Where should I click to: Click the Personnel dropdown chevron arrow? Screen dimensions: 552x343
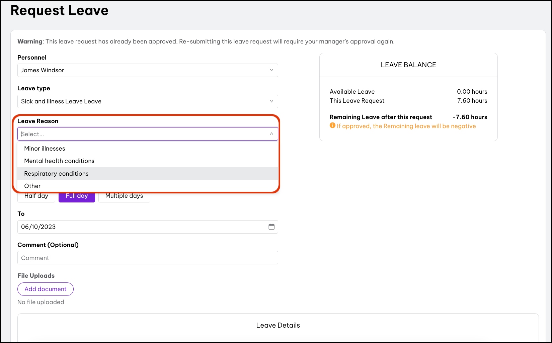click(x=271, y=70)
